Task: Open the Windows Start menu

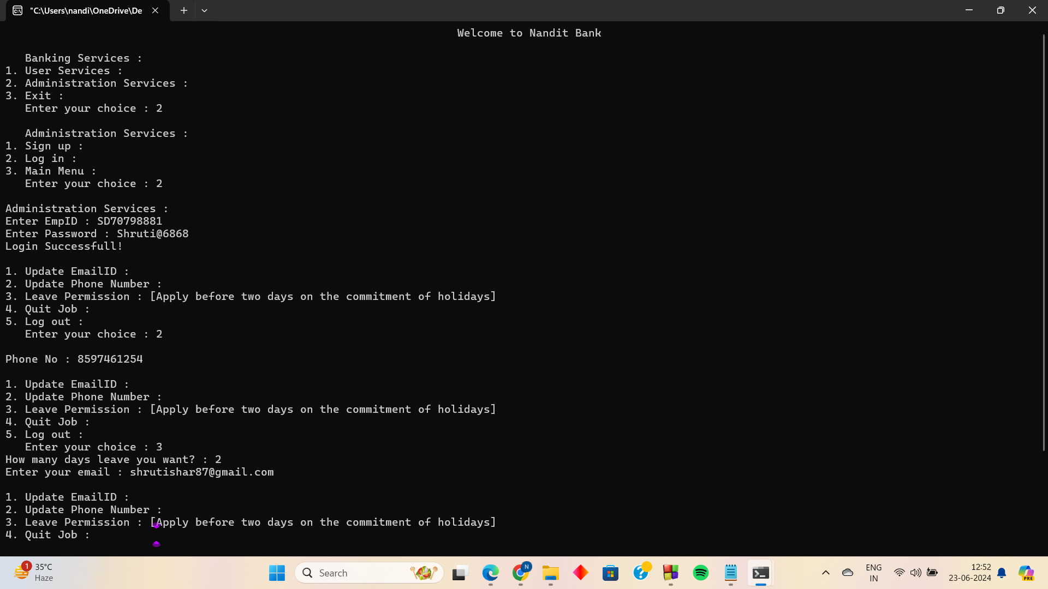Action: tap(277, 573)
